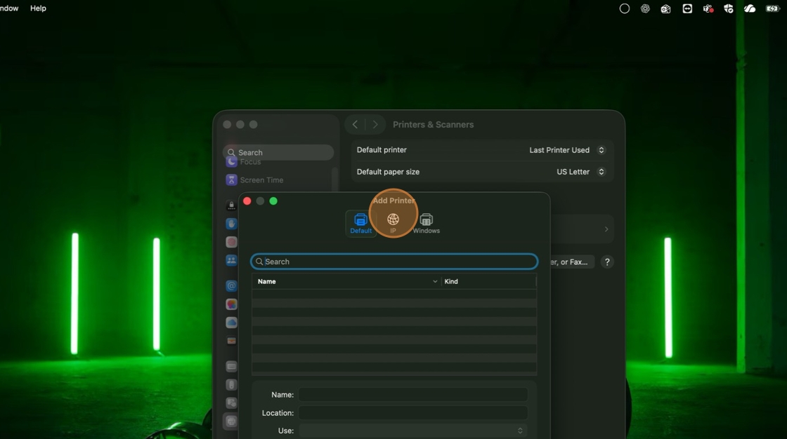Open Keyboard settings icon in sidebar

[231, 366]
